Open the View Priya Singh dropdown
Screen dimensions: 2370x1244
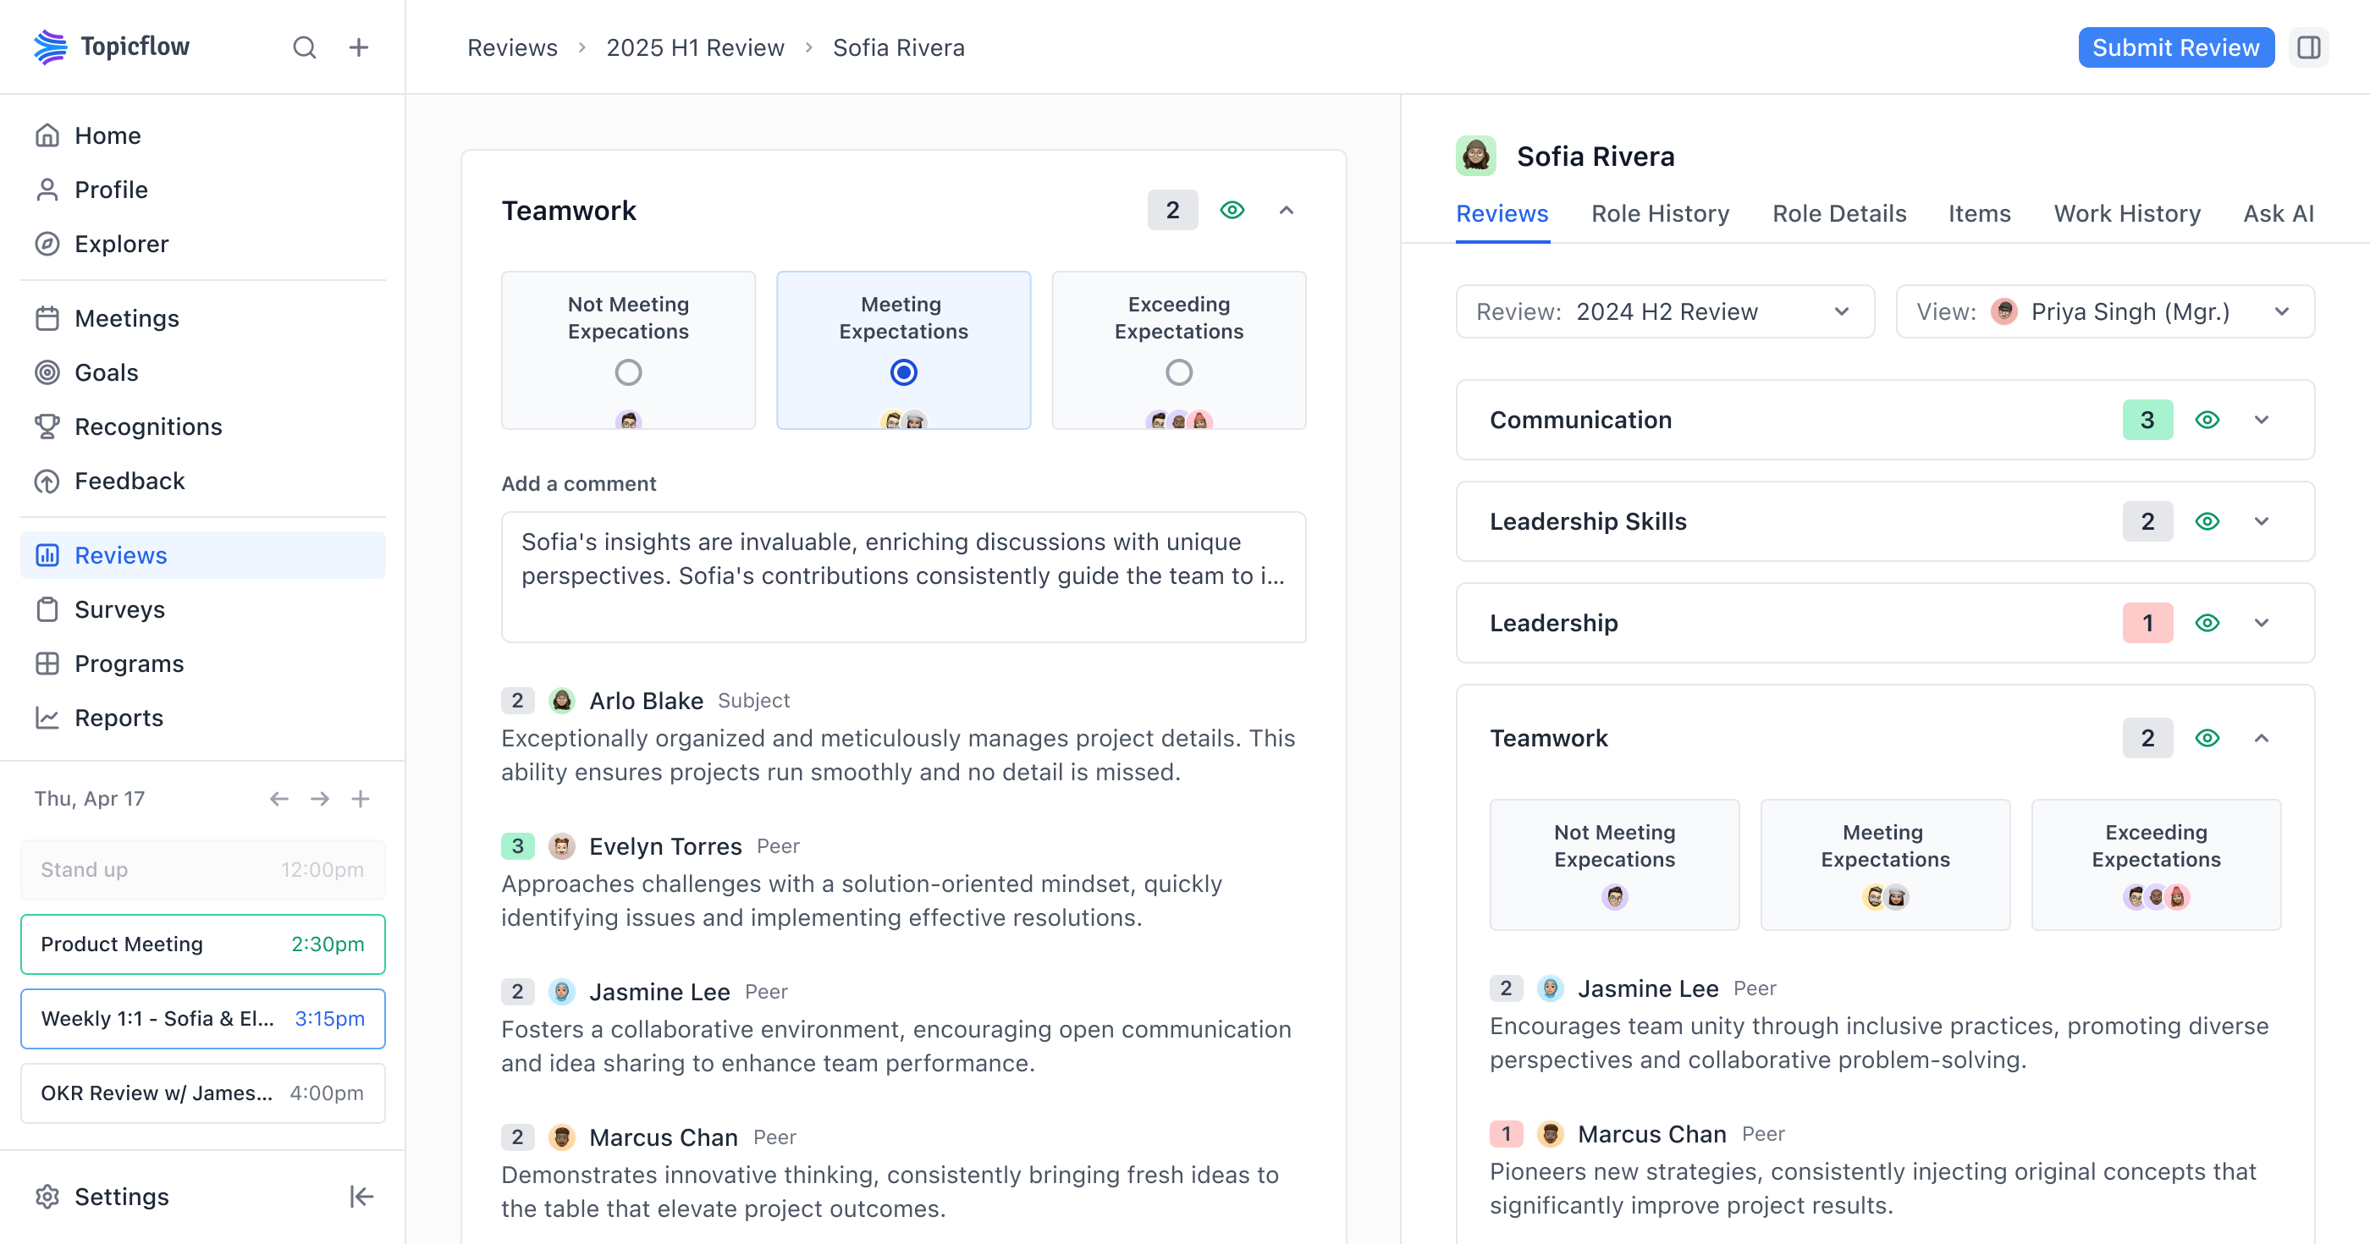[x=2104, y=312]
